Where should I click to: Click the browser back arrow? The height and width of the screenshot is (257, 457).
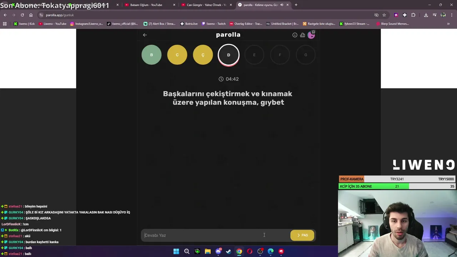pyautogui.click(x=5, y=15)
